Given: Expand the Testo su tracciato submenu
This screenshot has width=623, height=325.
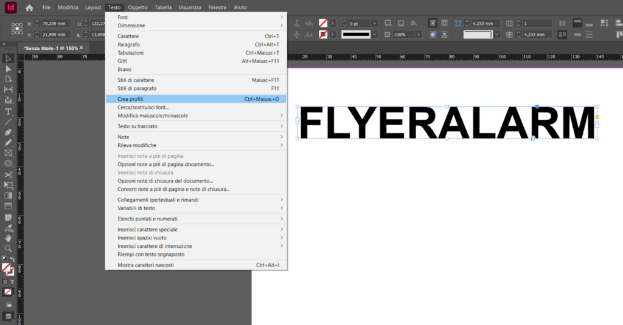Looking at the screenshot, I should pyautogui.click(x=195, y=126).
